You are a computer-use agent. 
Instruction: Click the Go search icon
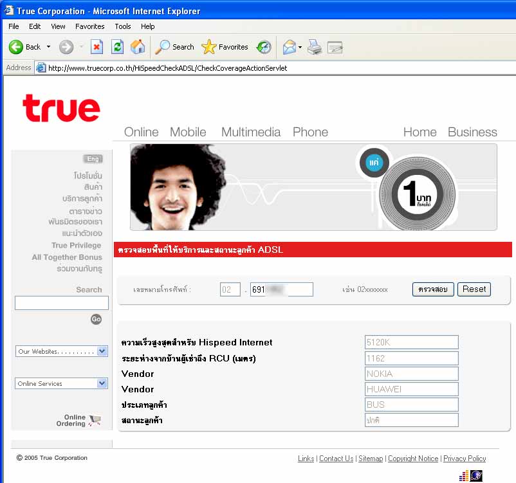96,319
